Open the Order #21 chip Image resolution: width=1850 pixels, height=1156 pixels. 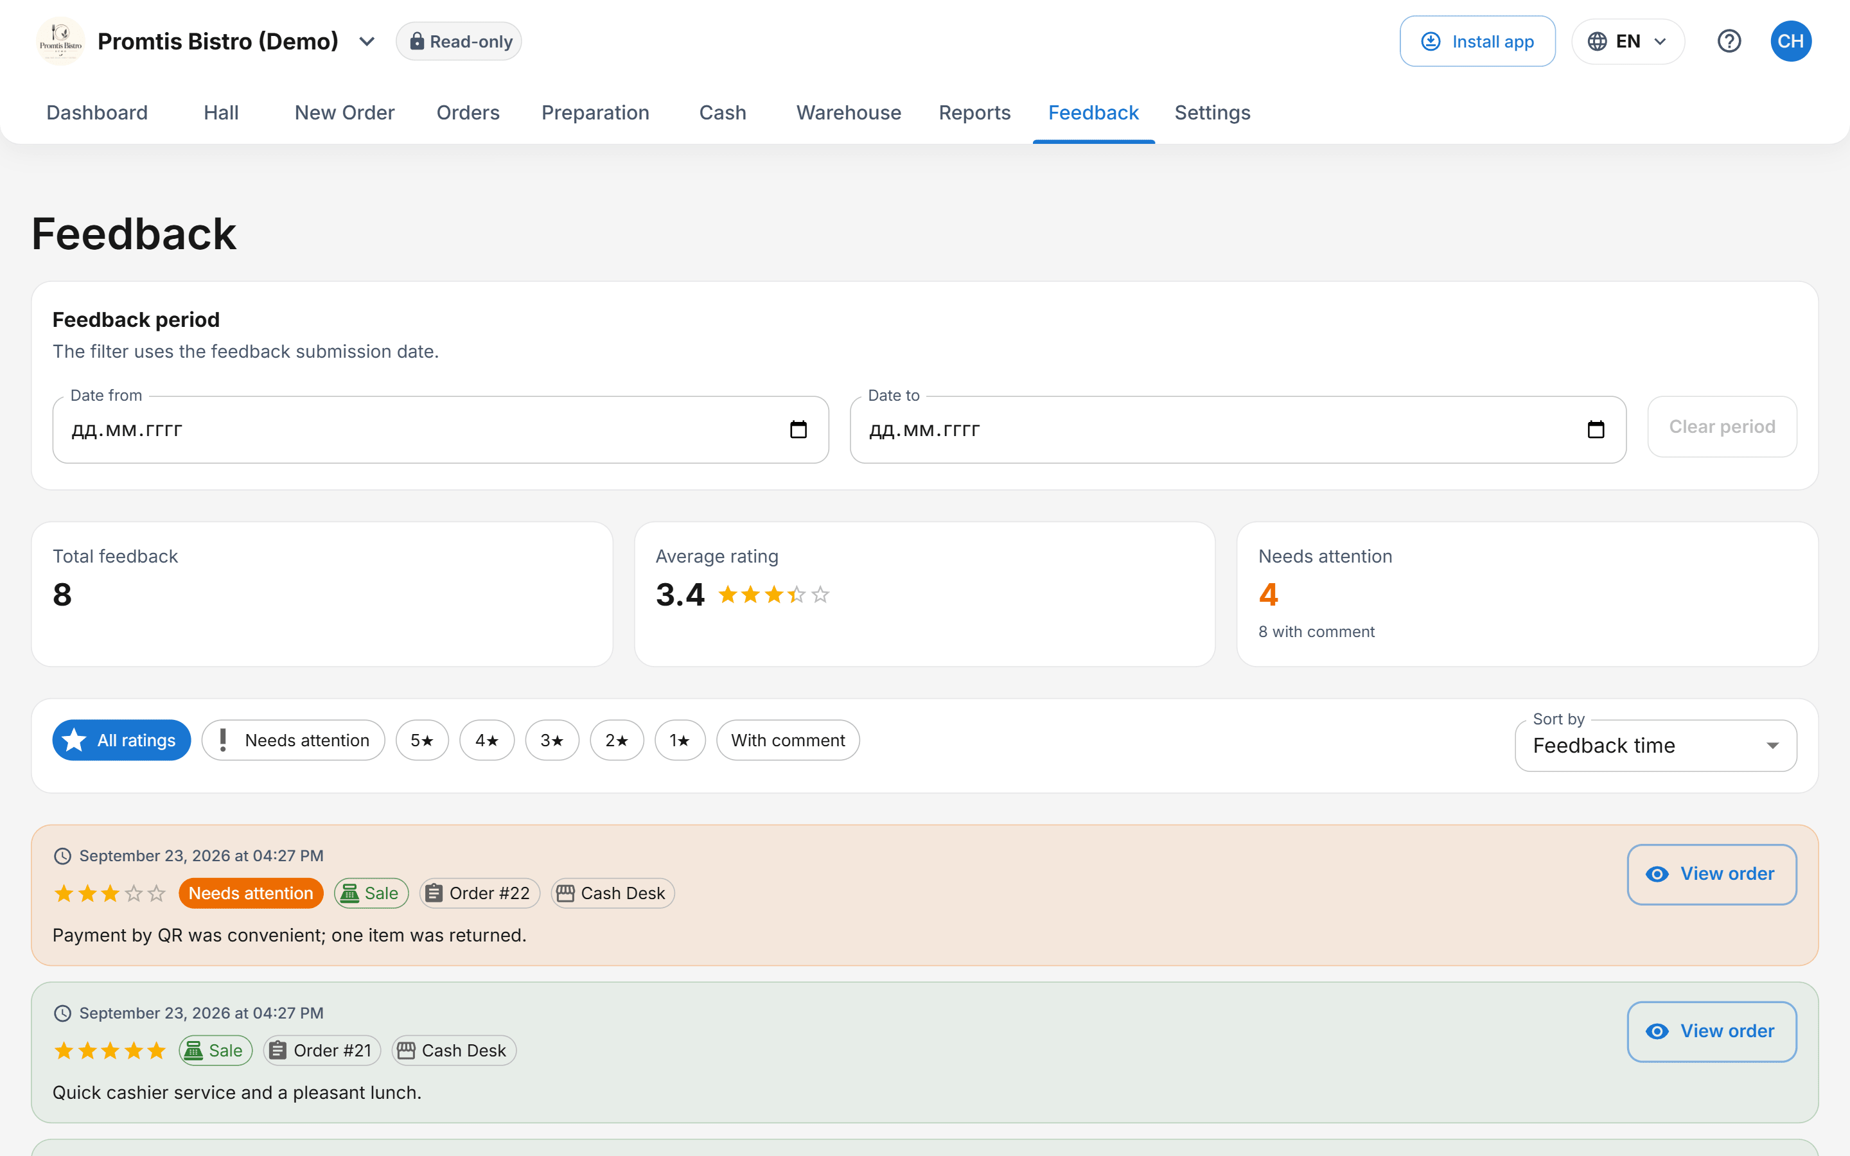pyautogui.click(x=322, y=1051)
